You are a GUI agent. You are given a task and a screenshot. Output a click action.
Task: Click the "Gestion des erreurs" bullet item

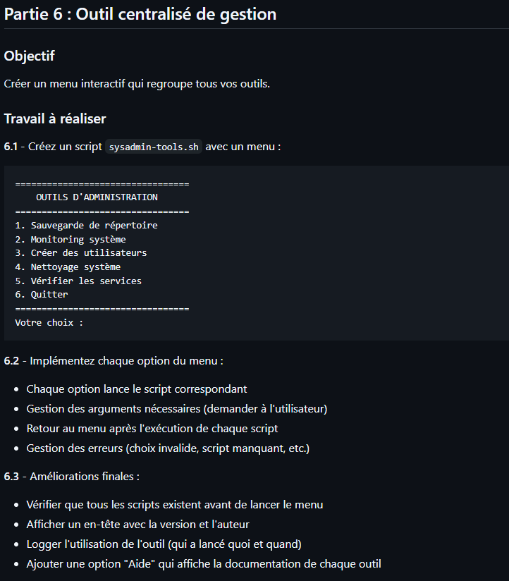(168, 448)
